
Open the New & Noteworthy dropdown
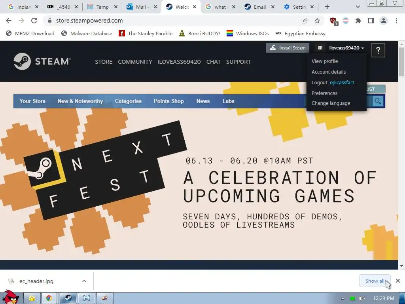click(80, 101)
